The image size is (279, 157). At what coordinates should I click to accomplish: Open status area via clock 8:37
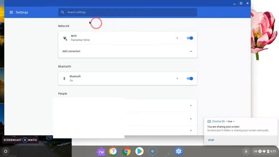(273, 151)
